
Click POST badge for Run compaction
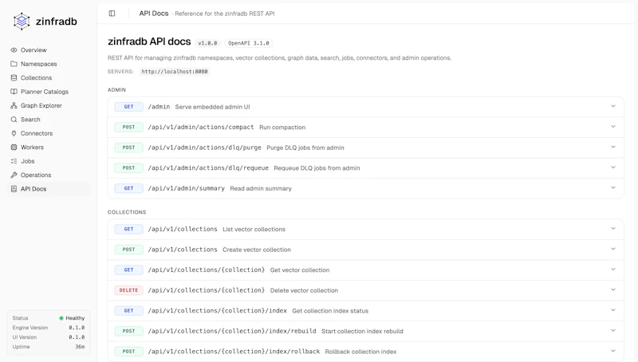click(128, 127)
